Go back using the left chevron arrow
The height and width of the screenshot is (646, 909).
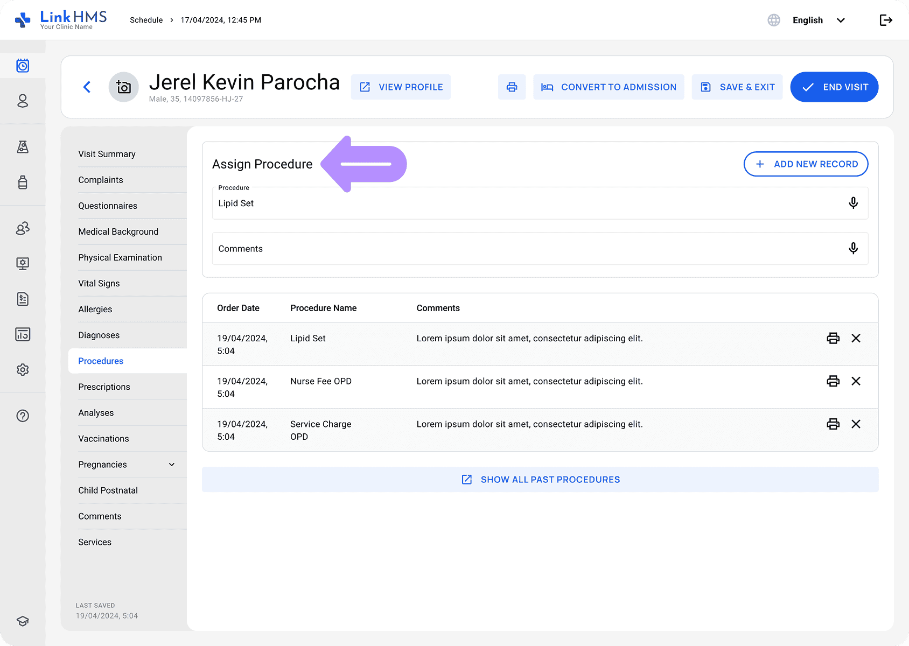click(87, 87)
